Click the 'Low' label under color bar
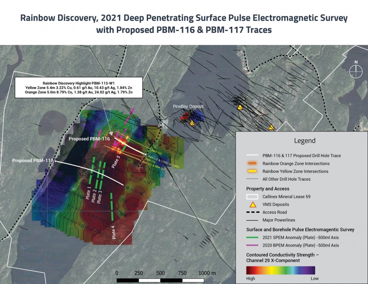The height and width of the screenshot is (284, 368). 315,279
